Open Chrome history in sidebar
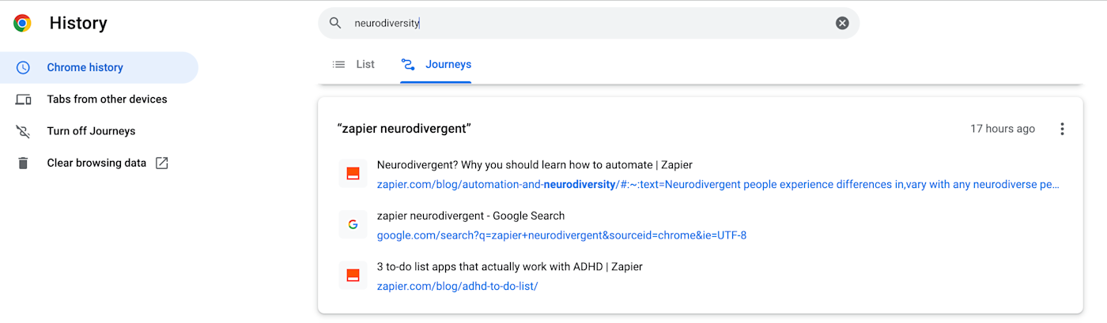Image resolution: width=1107 pixels, height=323 pixels. coord(99,68)
